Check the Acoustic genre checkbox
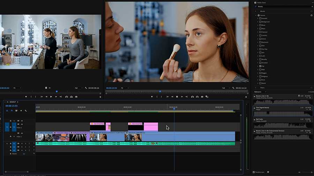314x176 pixels. pos(260,18)
